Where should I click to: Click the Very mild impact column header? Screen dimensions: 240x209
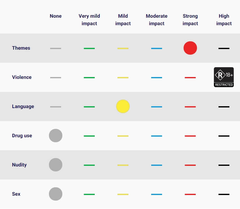click(x=89, y=20)
